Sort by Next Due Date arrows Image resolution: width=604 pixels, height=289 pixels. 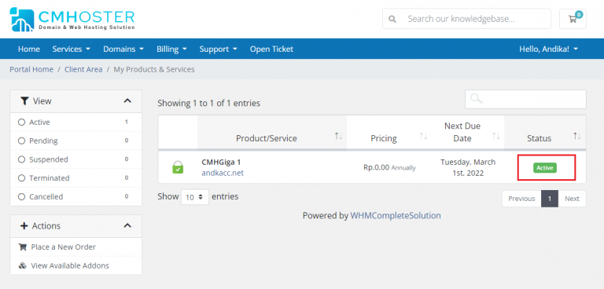tap(496, 136)
